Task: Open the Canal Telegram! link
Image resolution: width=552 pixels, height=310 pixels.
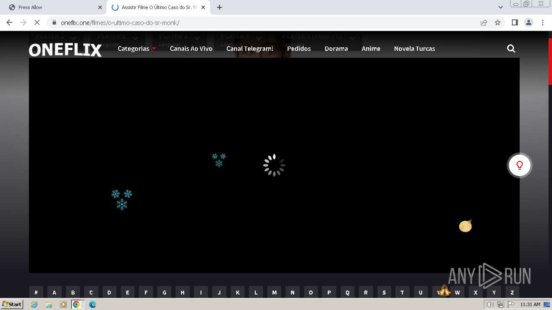Action: point(250,49)
